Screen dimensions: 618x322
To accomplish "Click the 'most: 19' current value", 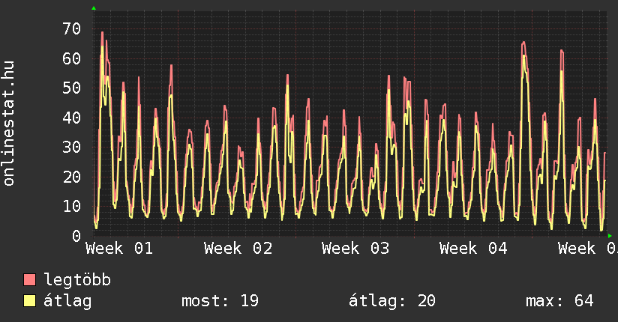I will [x=220, y=301].
